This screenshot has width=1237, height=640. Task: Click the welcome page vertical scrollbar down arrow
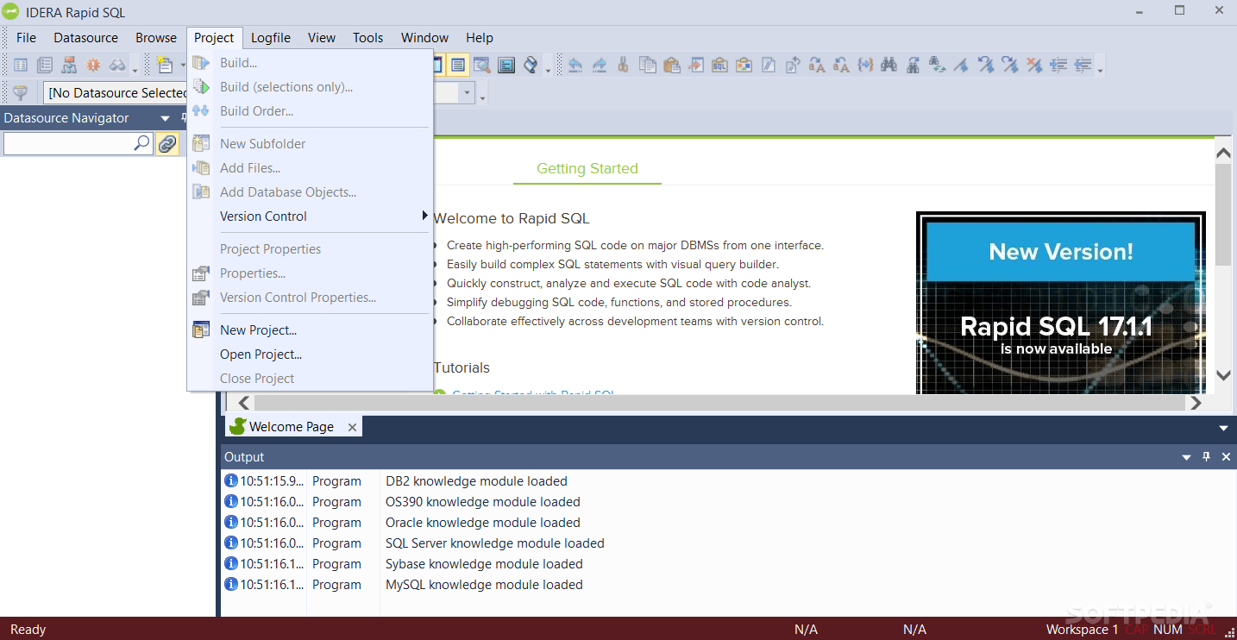tap(1223, 375)
